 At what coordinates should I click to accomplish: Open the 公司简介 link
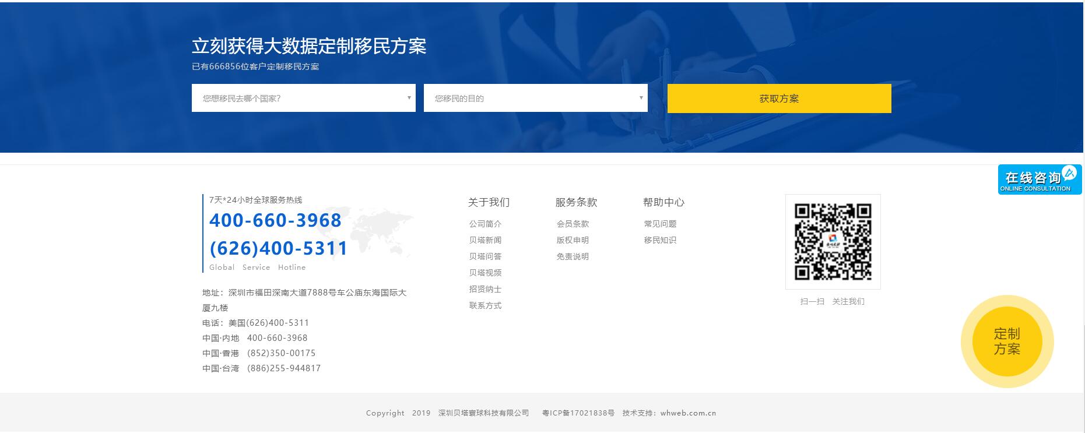[x=485, y=224]
